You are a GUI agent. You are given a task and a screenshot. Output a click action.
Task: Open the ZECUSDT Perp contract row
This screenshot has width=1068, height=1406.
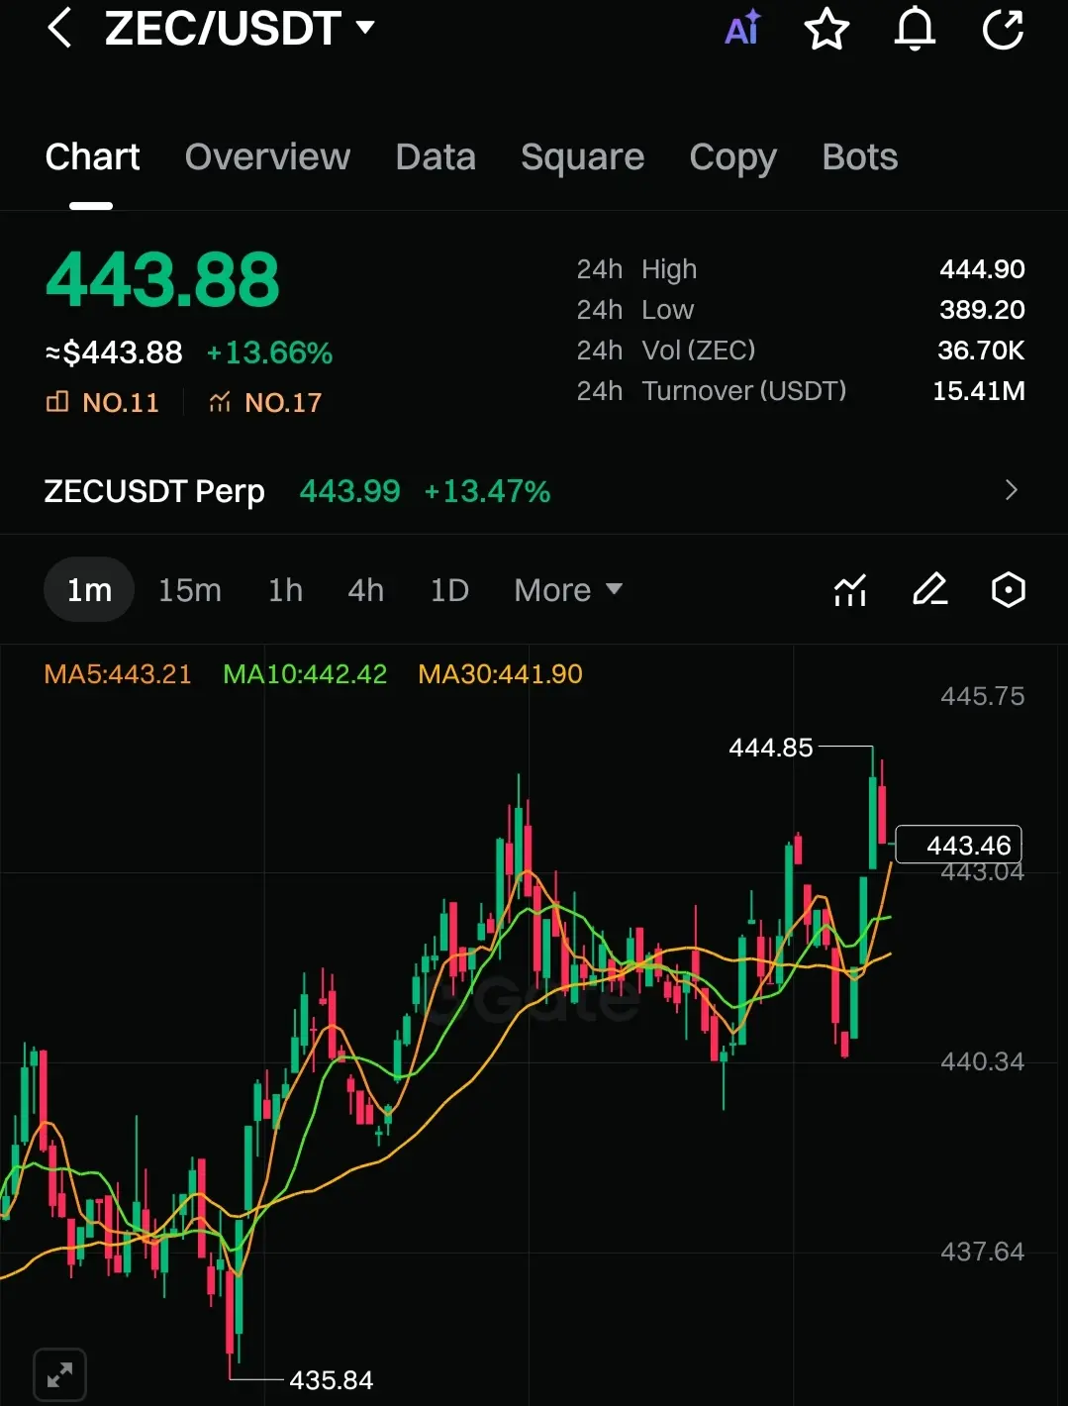[x=534, y=491]
